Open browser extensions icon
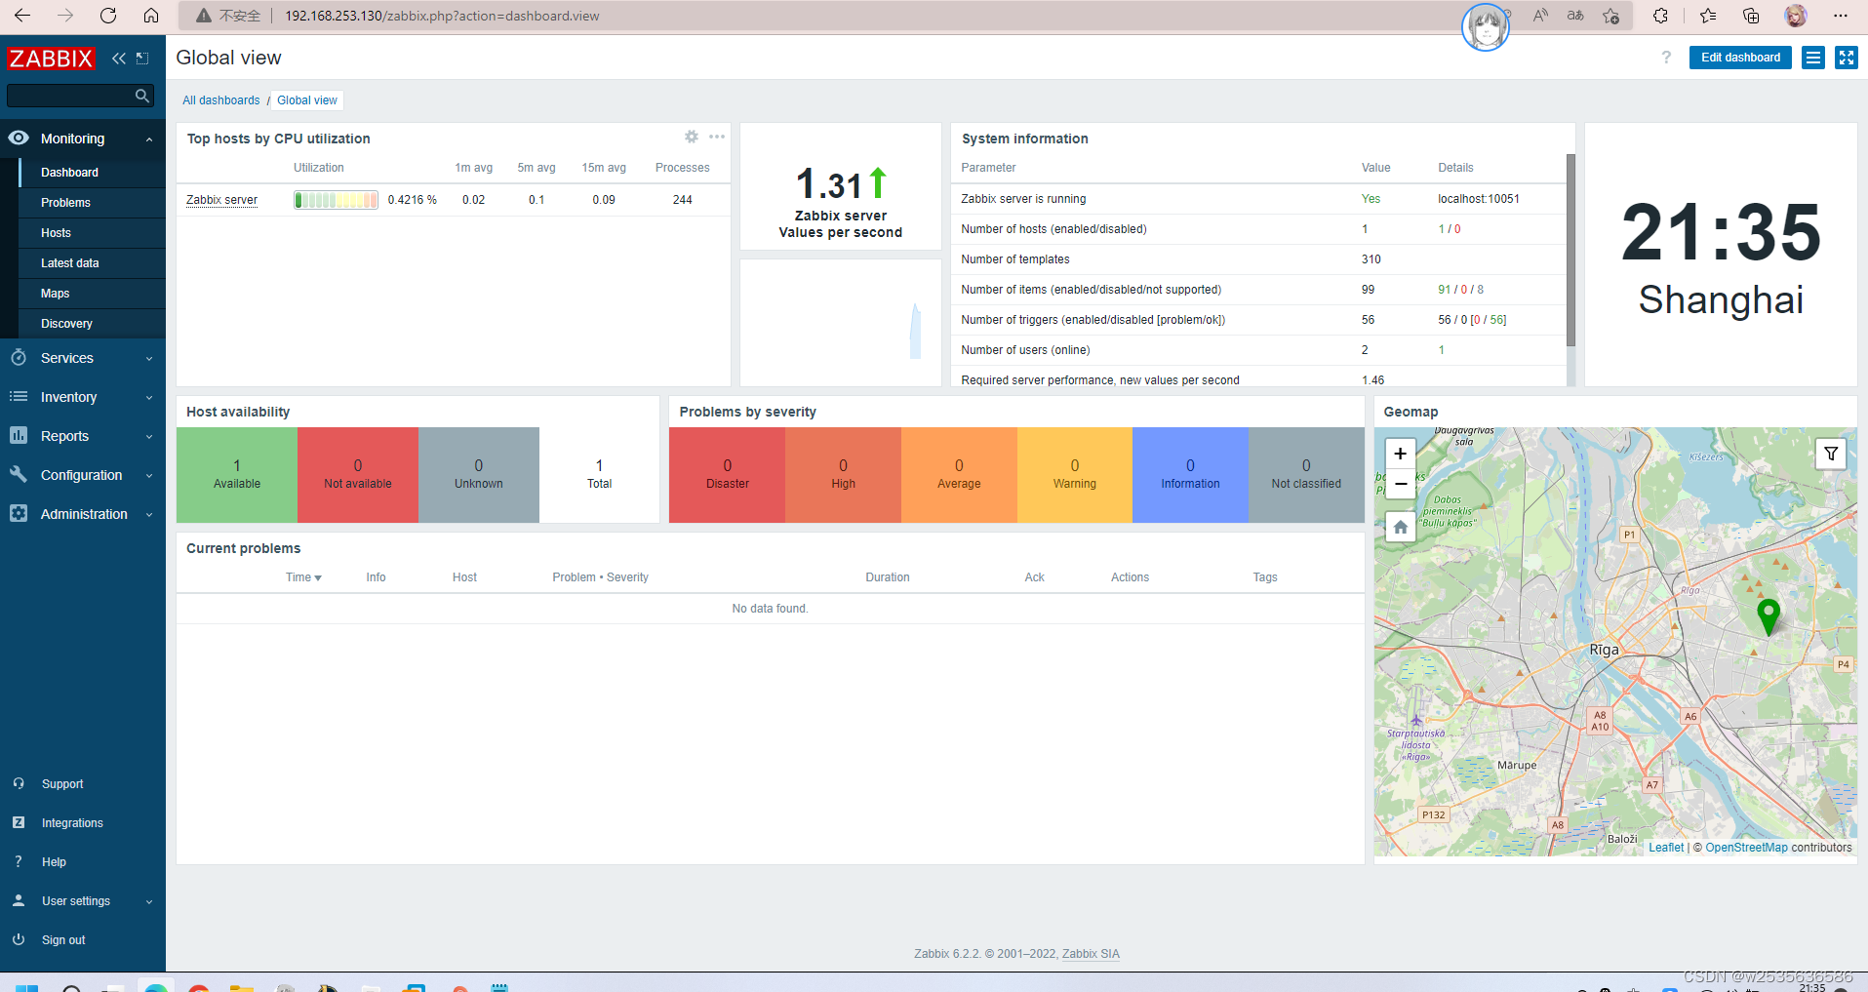Viewport: 1868px width, 992px height. pyautogui.click(x=1660, y=16)
